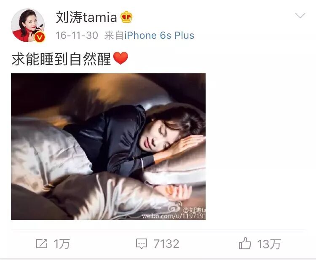This screenshot has height=260, width=316.
Task: Click the repost count 1万
Action: pos(62,244)
